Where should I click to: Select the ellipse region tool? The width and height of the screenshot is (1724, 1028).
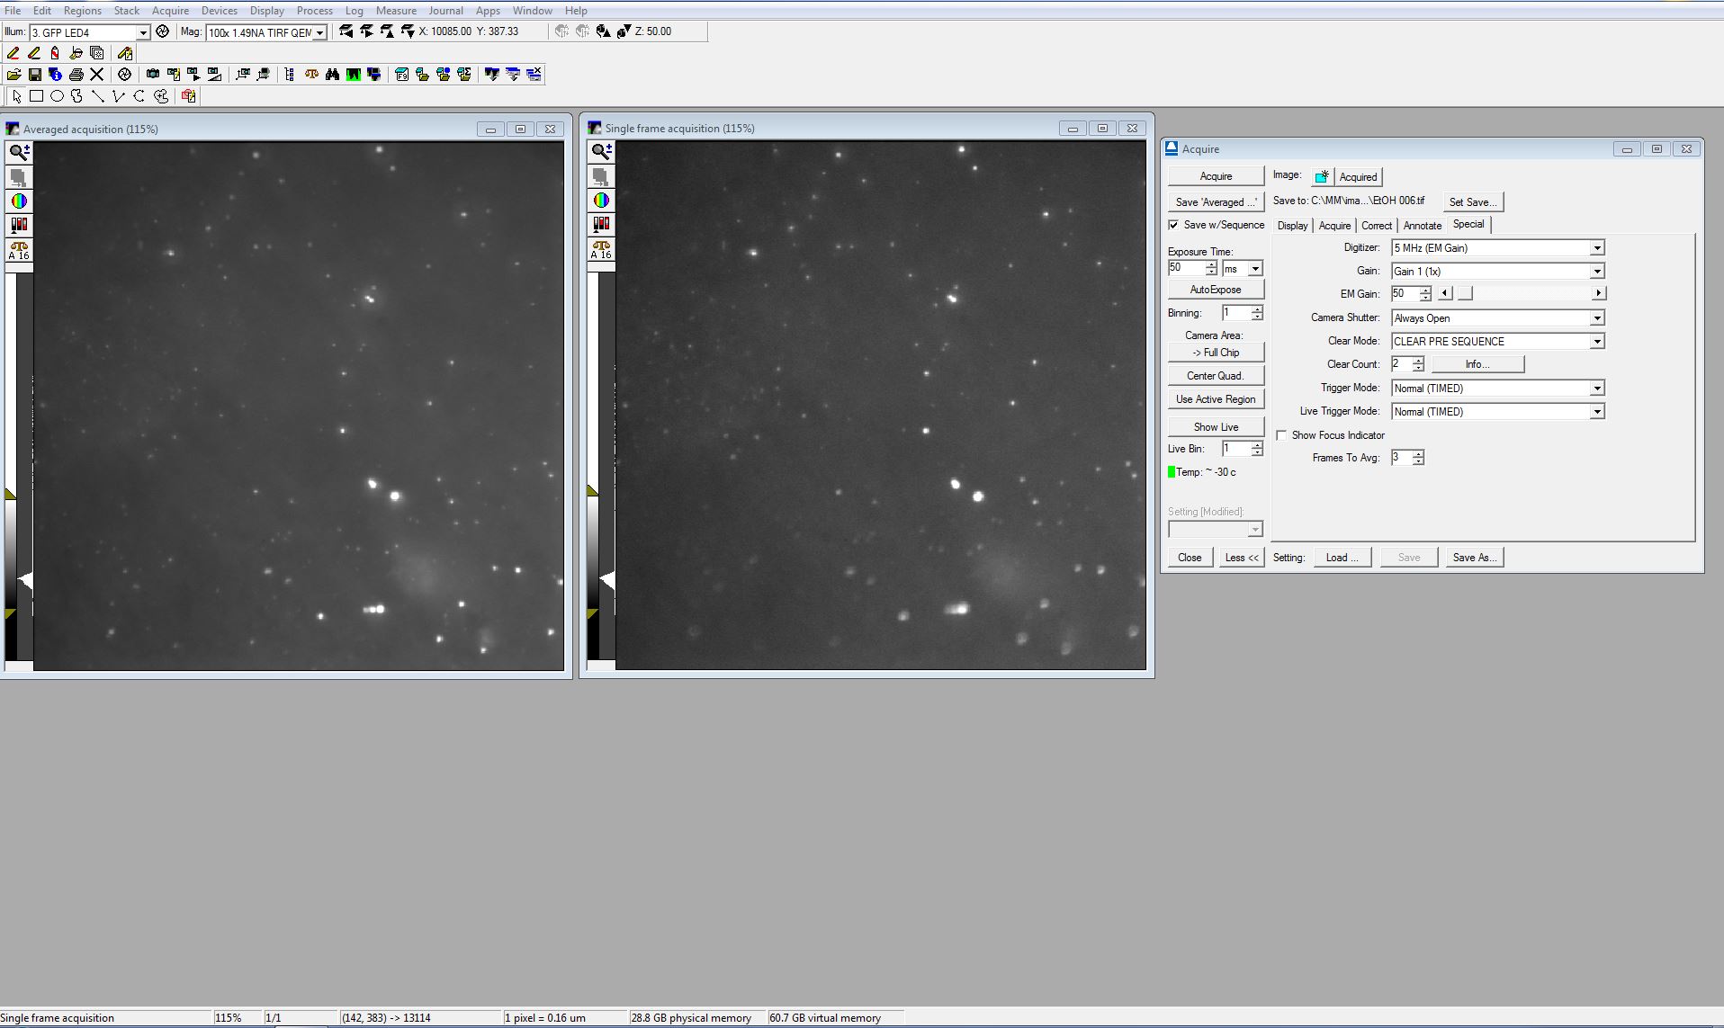pyautogui.click(x=57, y=96)
